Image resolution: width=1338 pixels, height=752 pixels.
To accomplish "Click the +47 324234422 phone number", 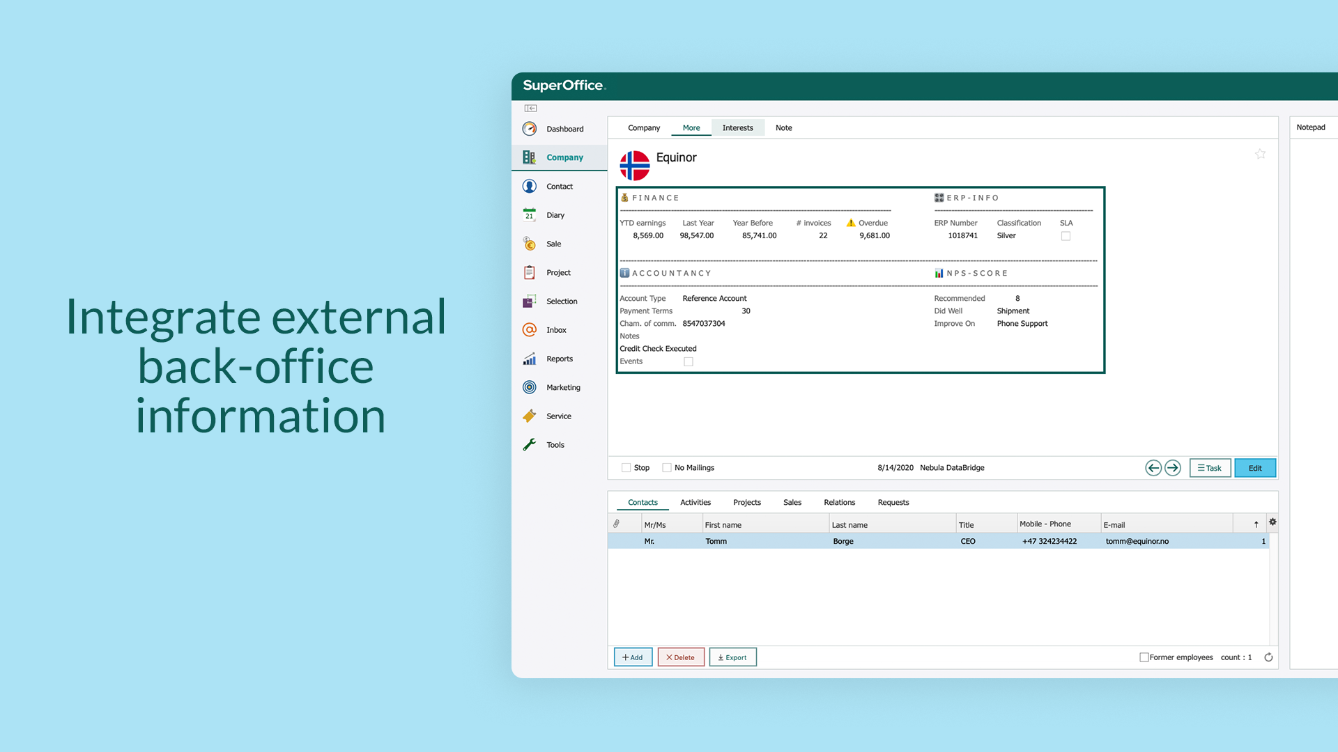I will pos(1049,541).
